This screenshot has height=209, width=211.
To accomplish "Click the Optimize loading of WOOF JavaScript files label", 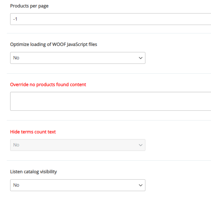I will [x=54, y=45].
